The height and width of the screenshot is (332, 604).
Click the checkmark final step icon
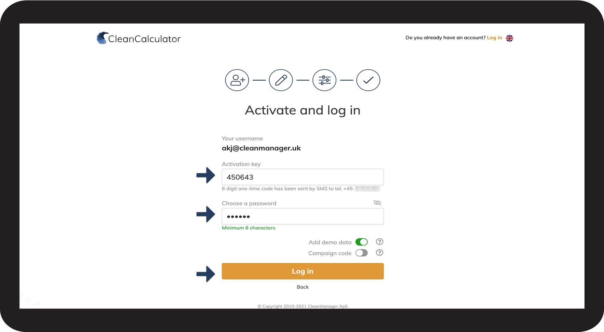(x=368, y=80)
